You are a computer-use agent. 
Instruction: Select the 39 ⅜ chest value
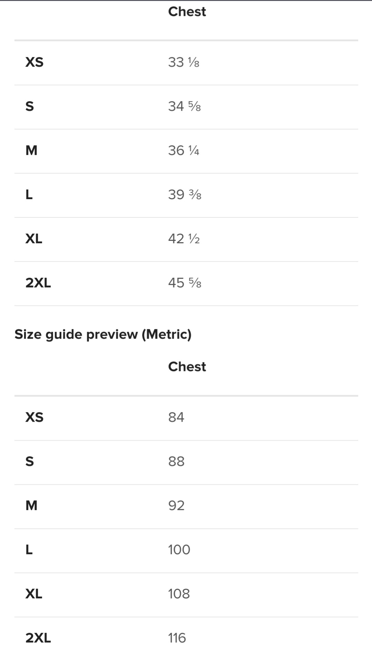coord(184,195)
